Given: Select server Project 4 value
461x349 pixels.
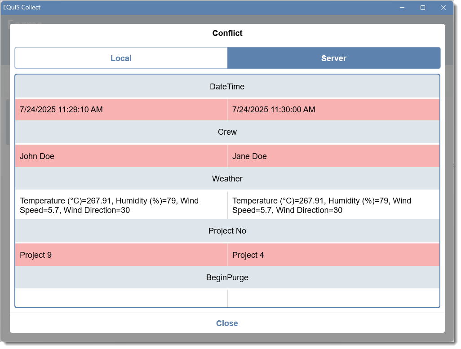Looking at the screenshot, I should (x=334, y=255).
